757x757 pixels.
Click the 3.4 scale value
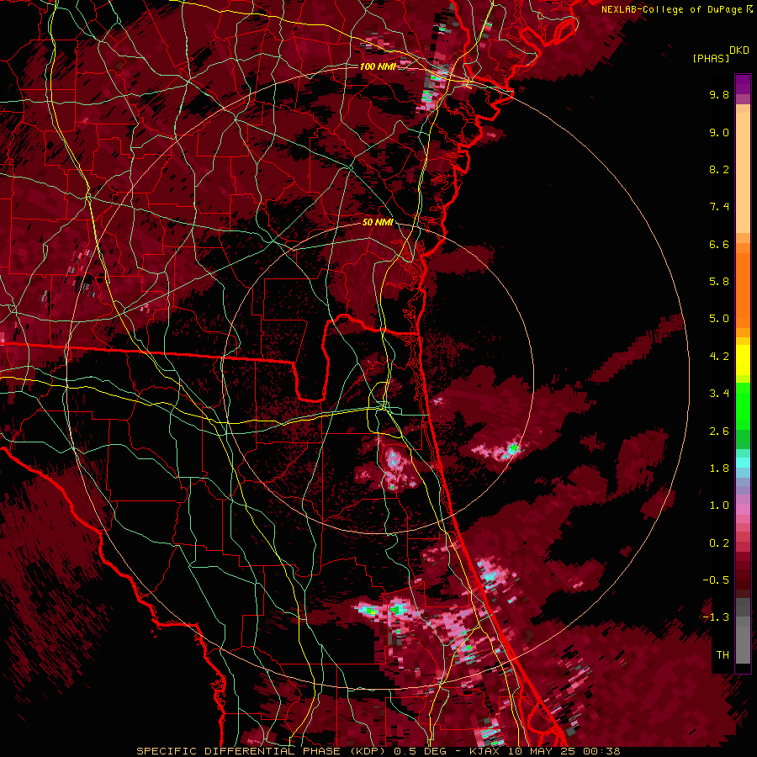pyautogui.click(x=719, y=394)
